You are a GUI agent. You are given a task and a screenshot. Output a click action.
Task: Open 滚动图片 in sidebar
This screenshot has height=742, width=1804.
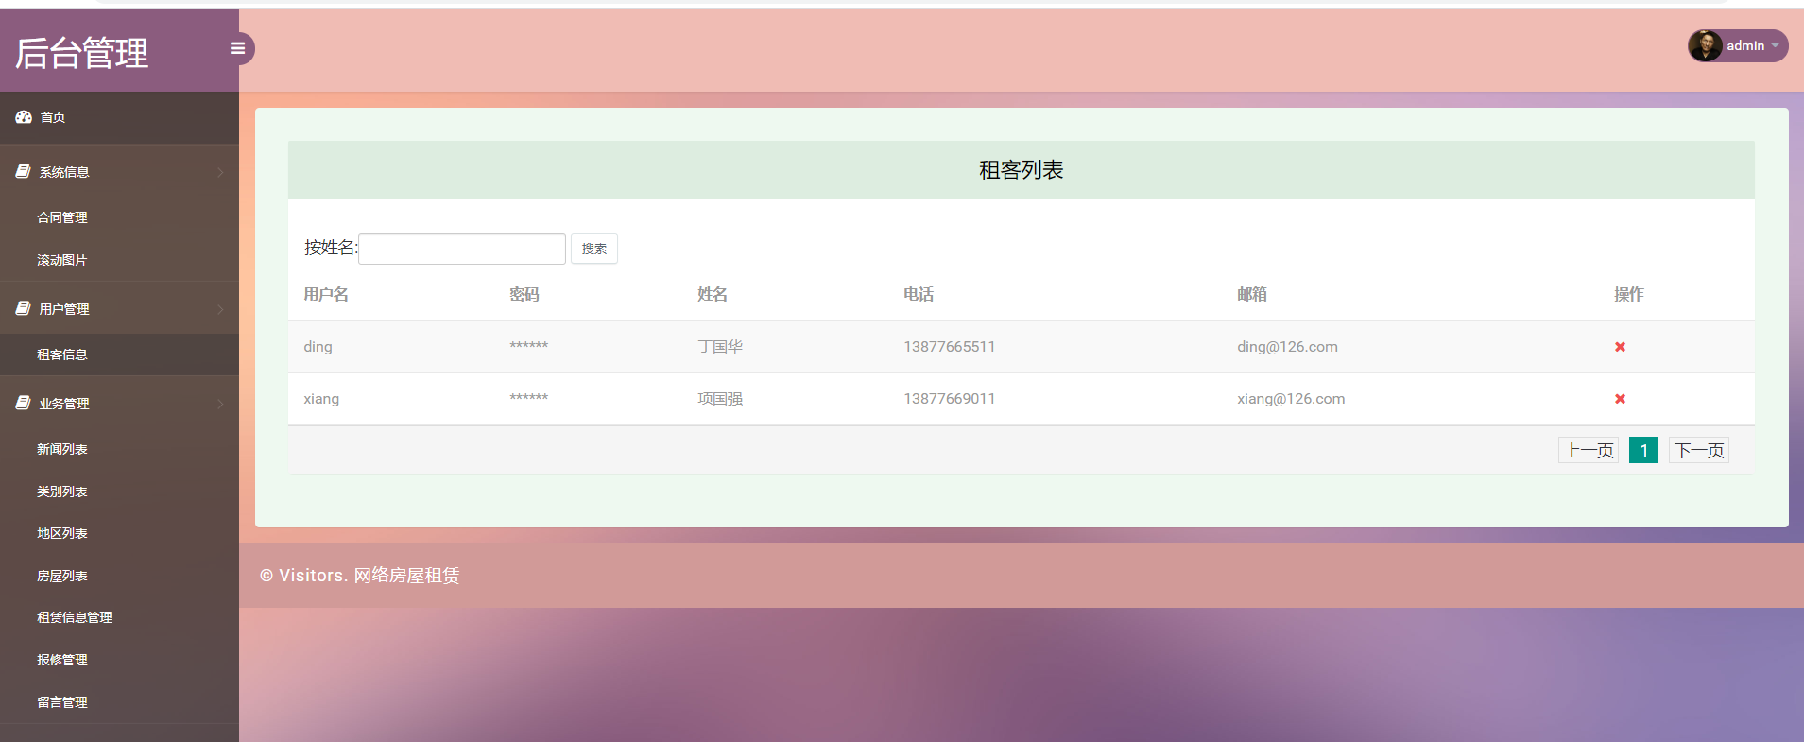pos(62,260)
